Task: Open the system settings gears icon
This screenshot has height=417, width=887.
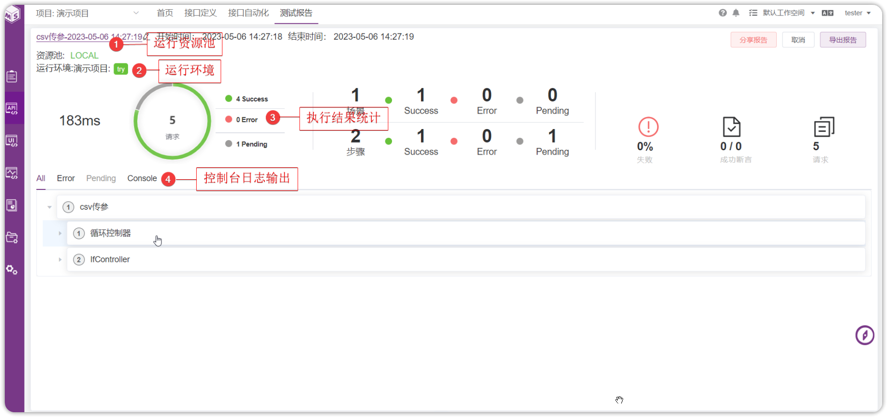Action: [12, 270]
